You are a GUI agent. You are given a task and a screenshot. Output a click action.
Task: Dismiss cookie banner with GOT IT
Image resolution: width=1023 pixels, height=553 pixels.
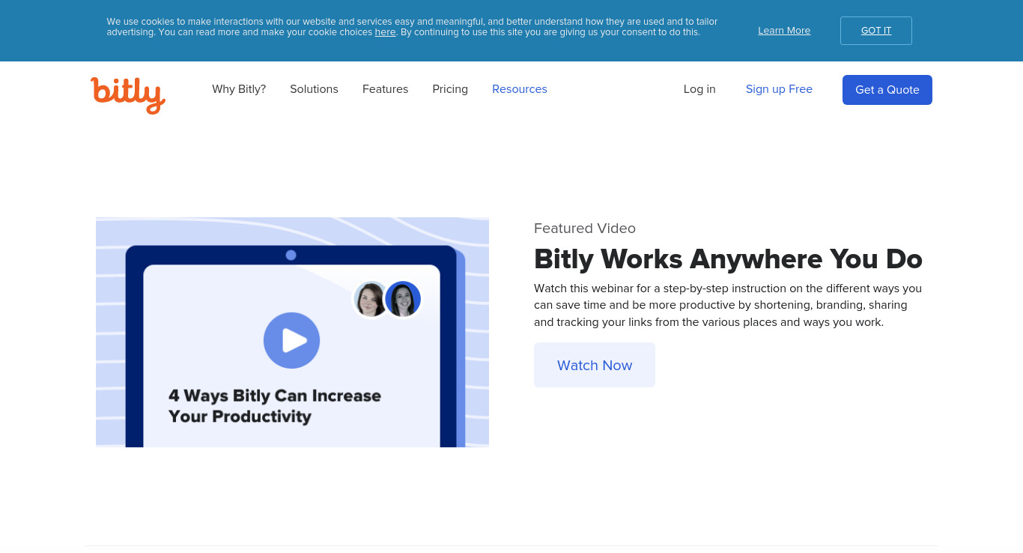point(876,31)
